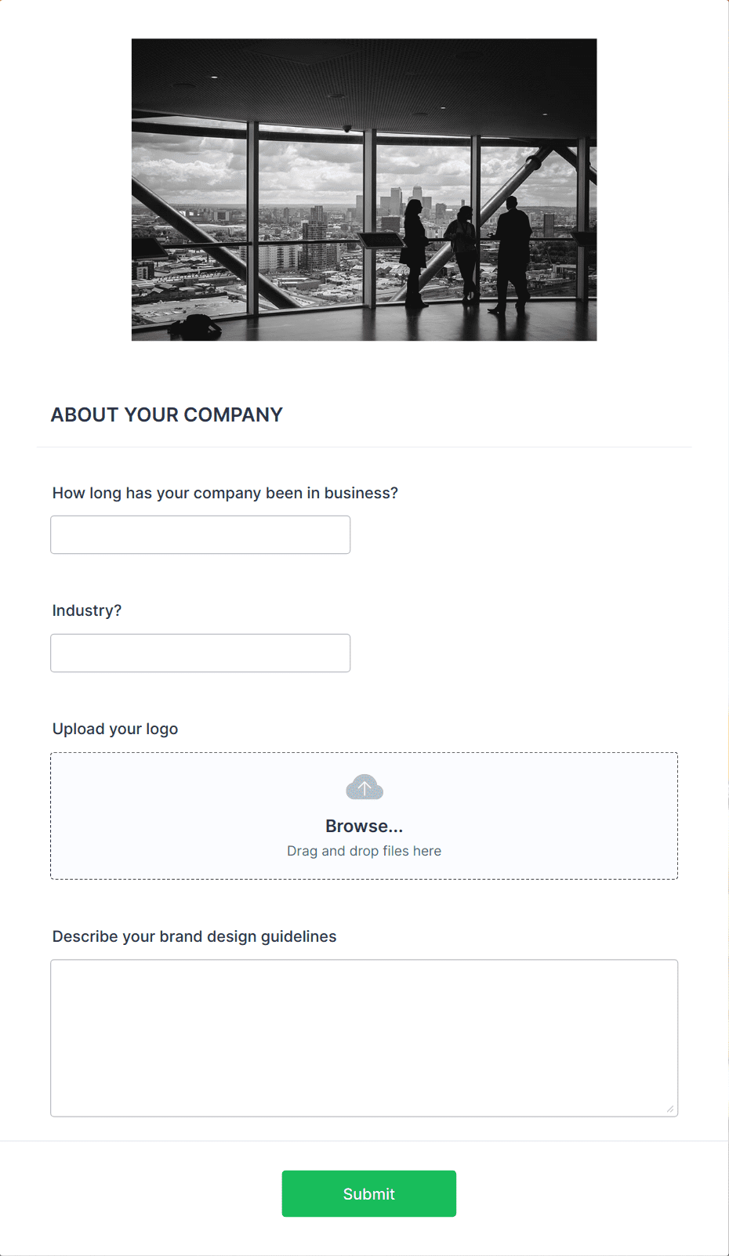Click the 'Industry?' label
This screenshot has width=729, height=1256.
[87, 610]
